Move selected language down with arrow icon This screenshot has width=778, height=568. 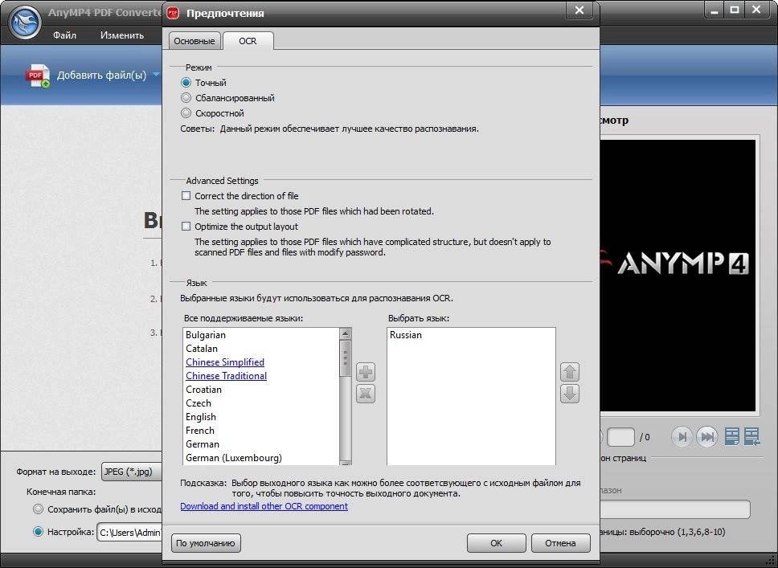click(570, 394)
